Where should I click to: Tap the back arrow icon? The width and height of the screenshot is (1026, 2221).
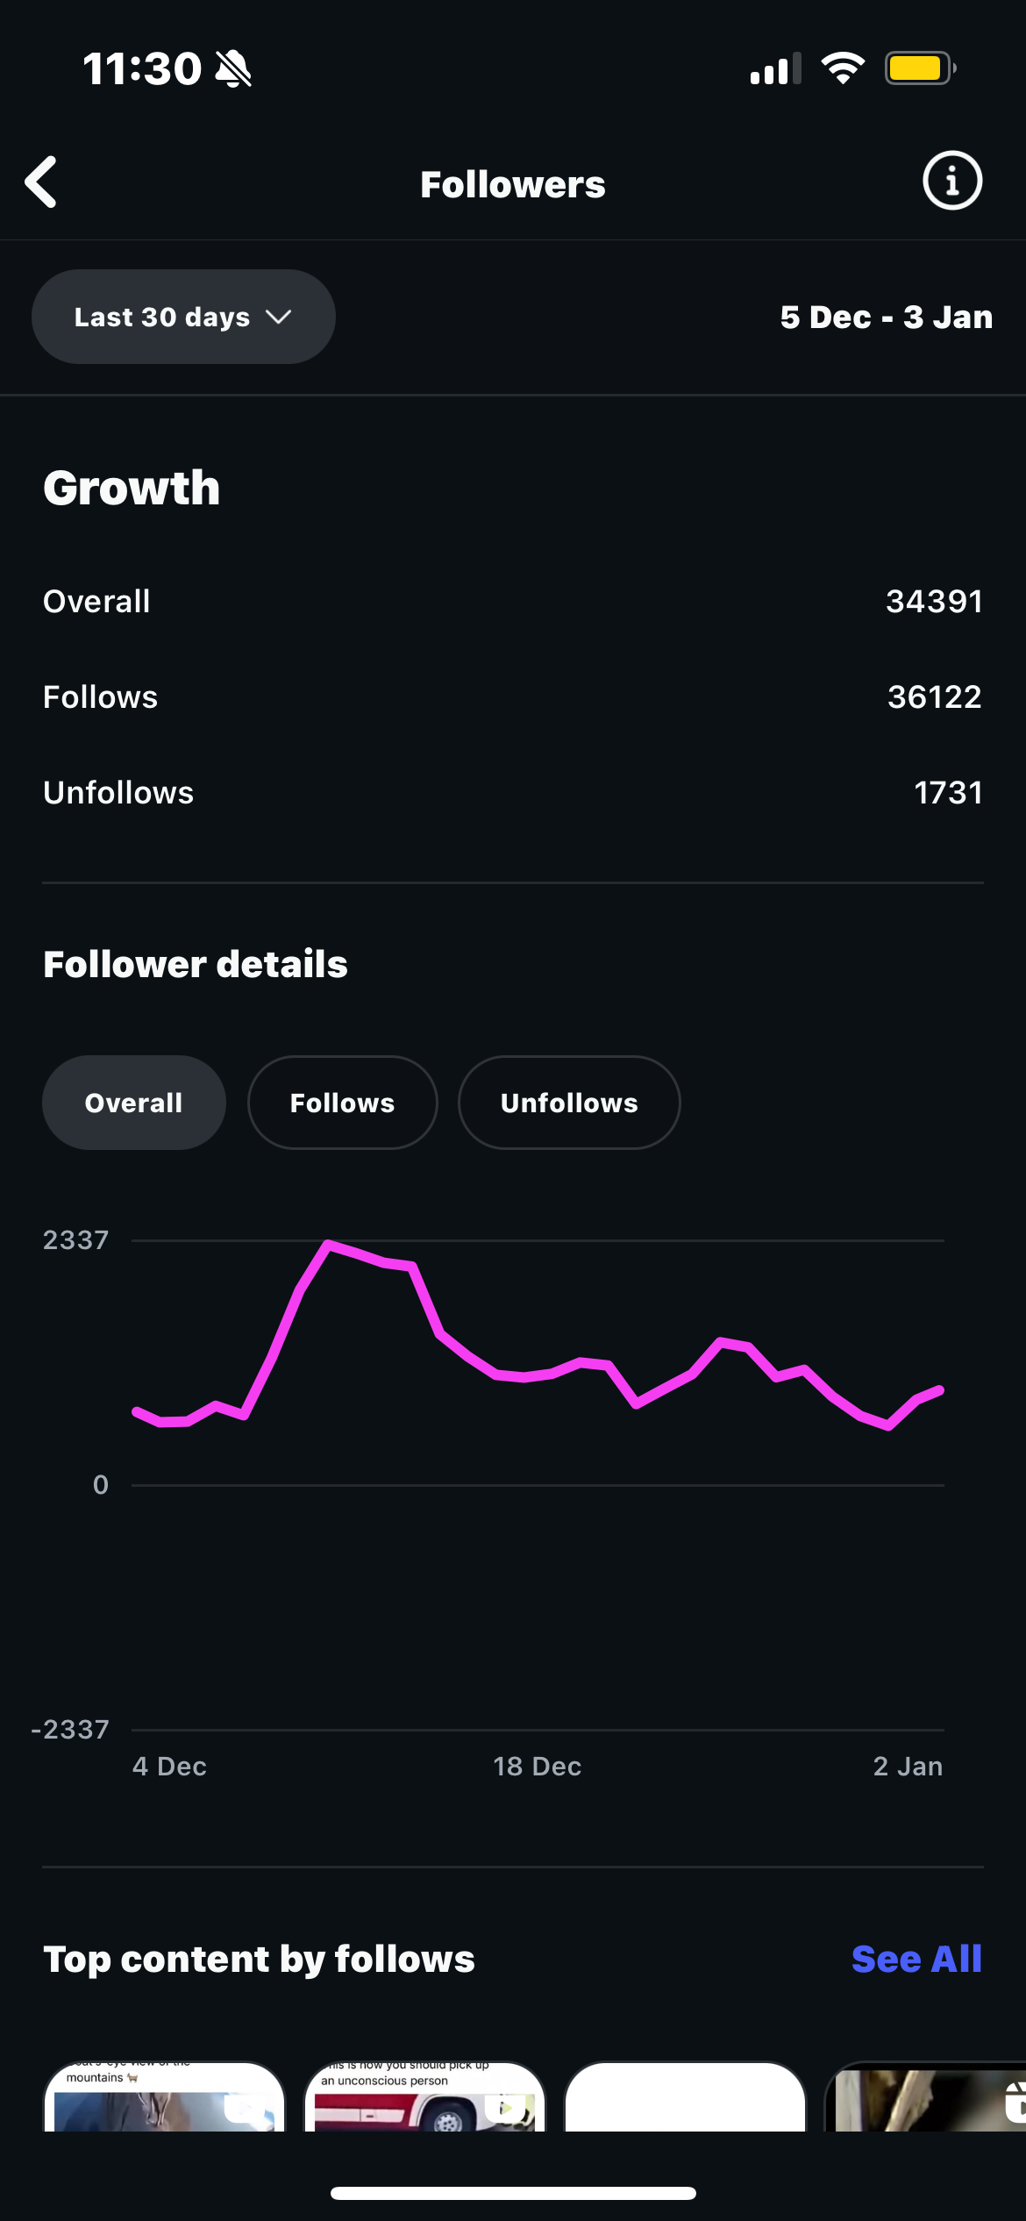pyautogui.click(x=41, y=182)
